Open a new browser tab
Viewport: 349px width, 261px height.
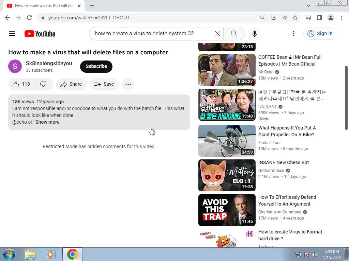click(92, 6)
